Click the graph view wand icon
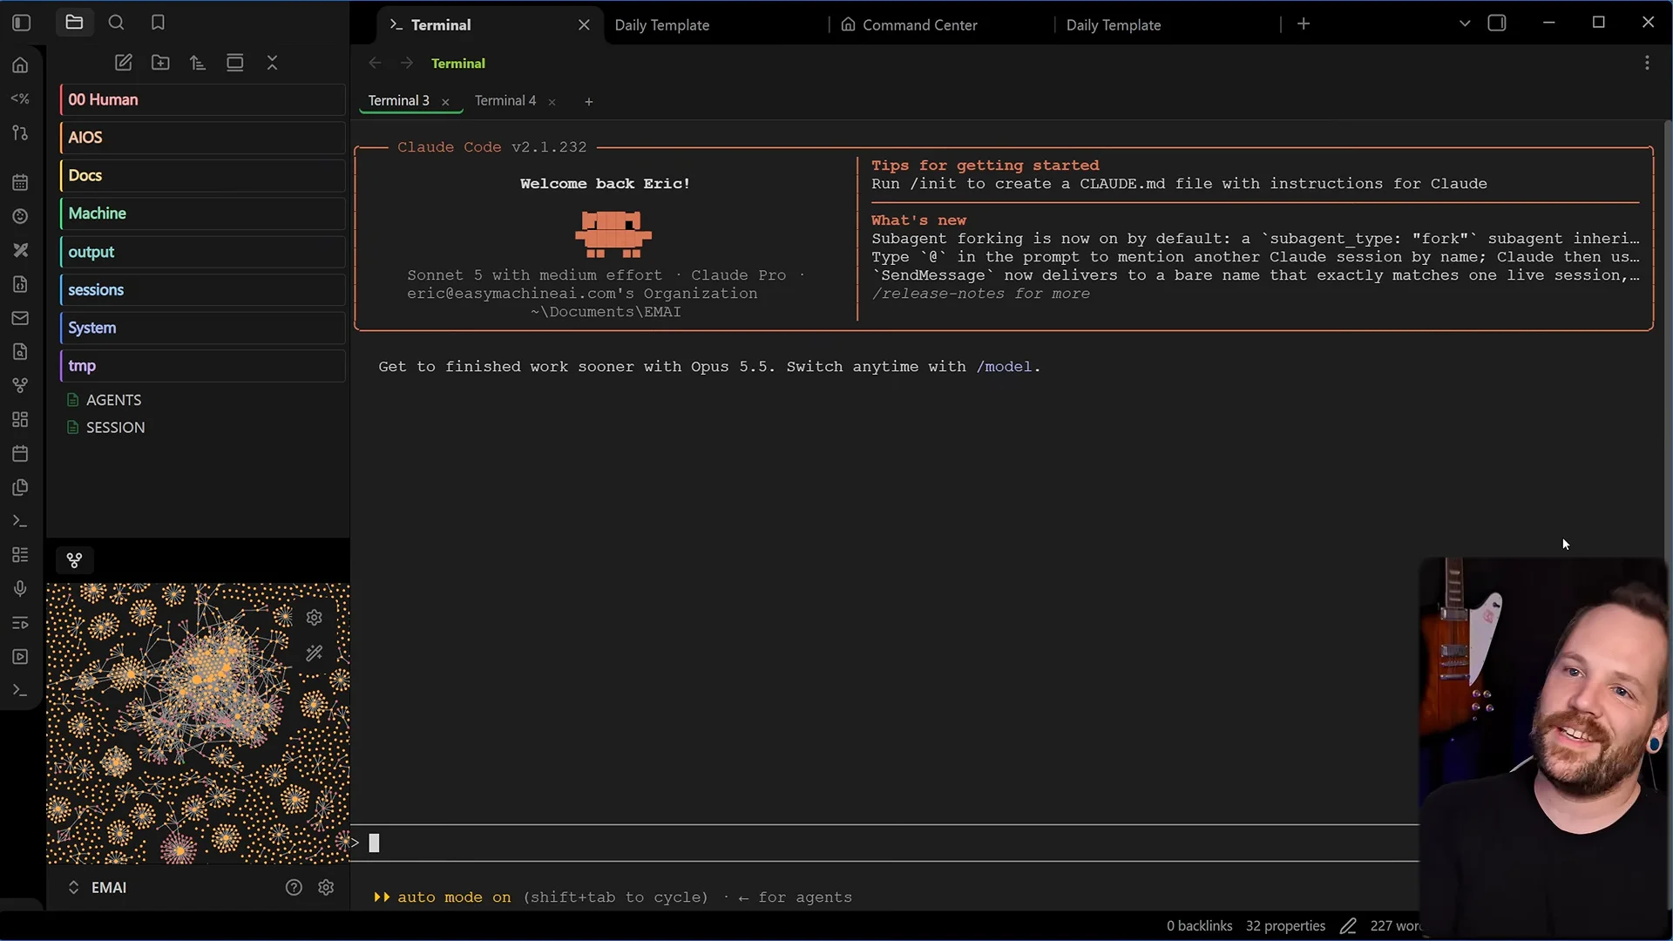 pos(315,653)
